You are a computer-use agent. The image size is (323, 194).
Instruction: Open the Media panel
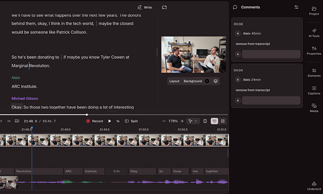pos(314,108)
